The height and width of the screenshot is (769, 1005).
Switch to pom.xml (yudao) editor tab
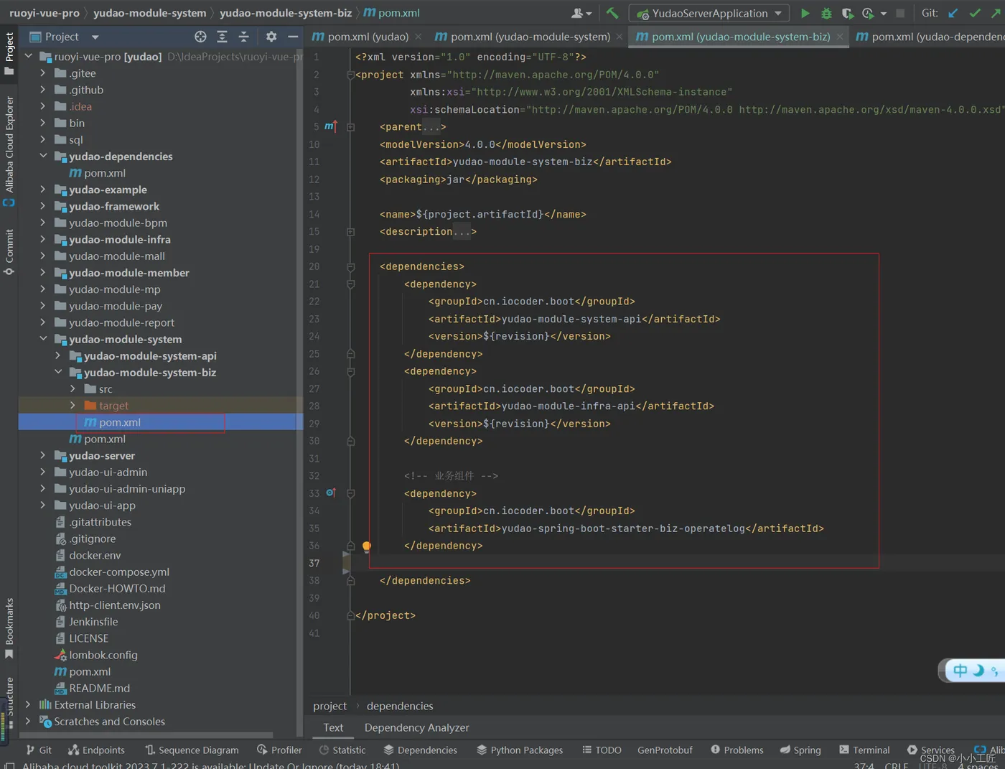tap(368, 37)
